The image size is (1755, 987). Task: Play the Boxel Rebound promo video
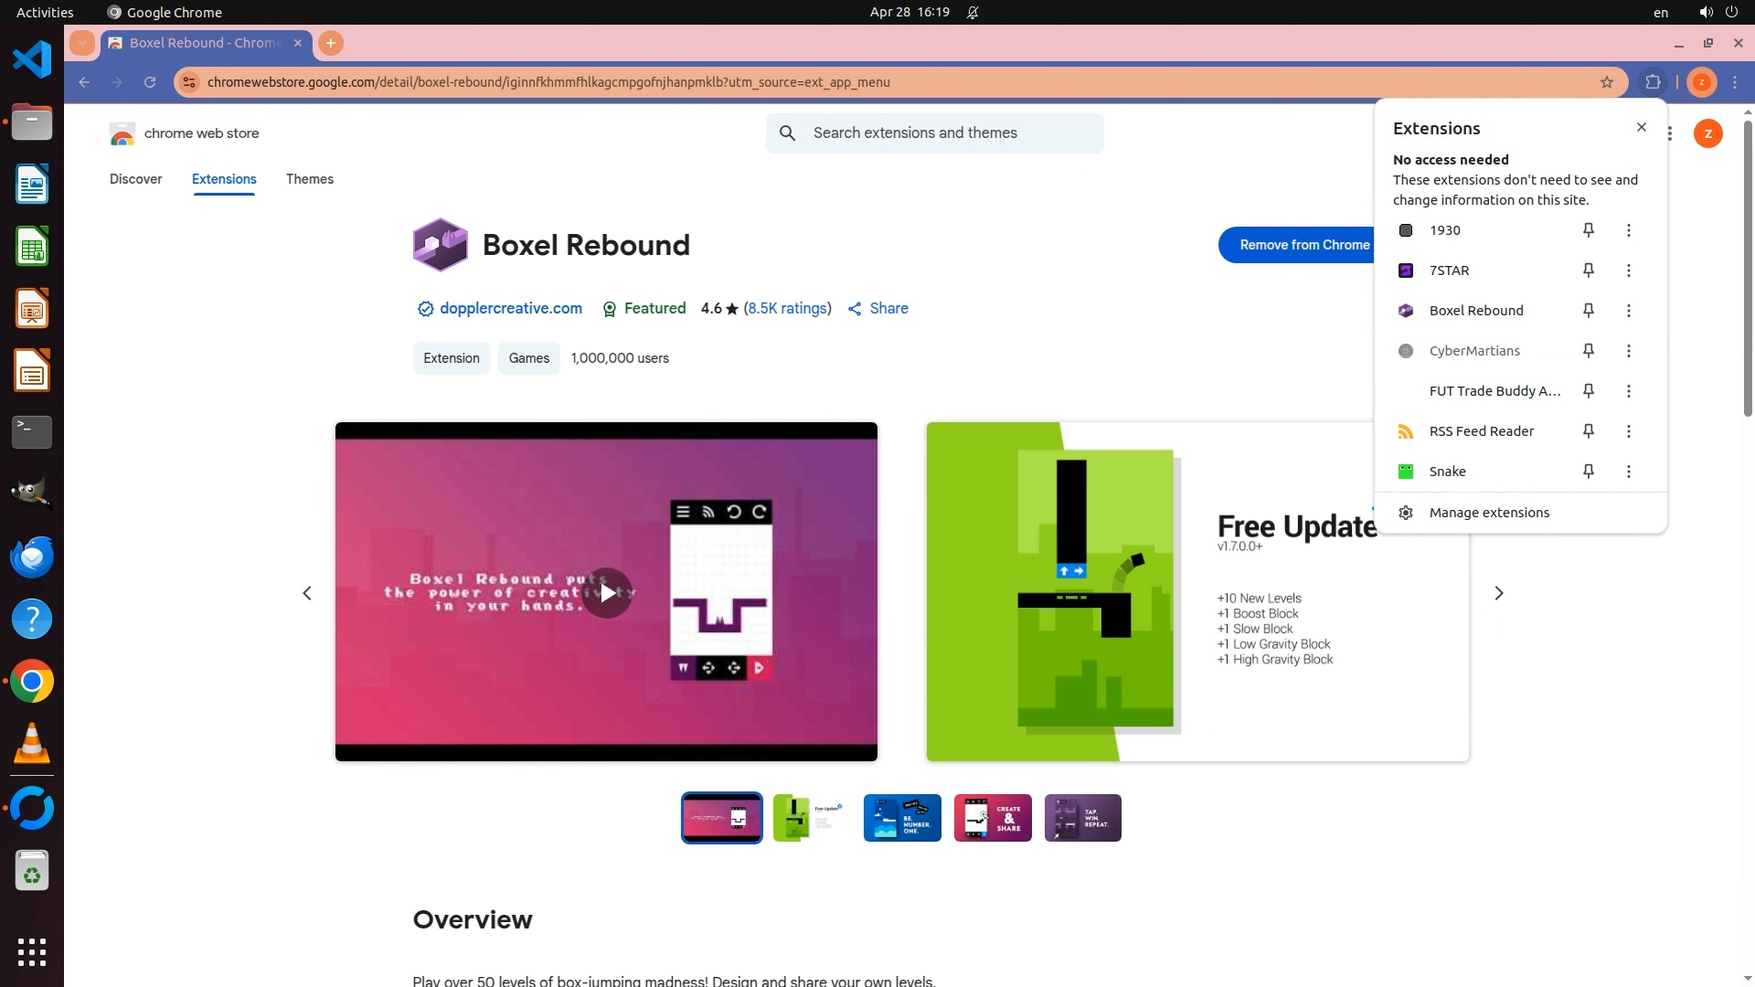(x=607, y=593)
